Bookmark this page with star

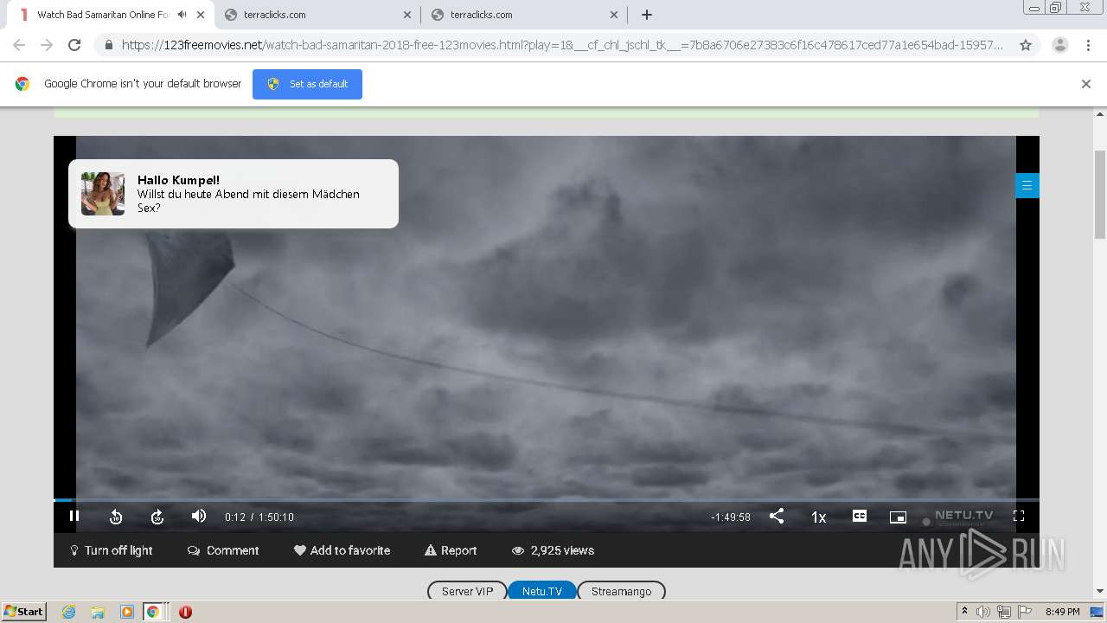click(x=1026, y=45)
